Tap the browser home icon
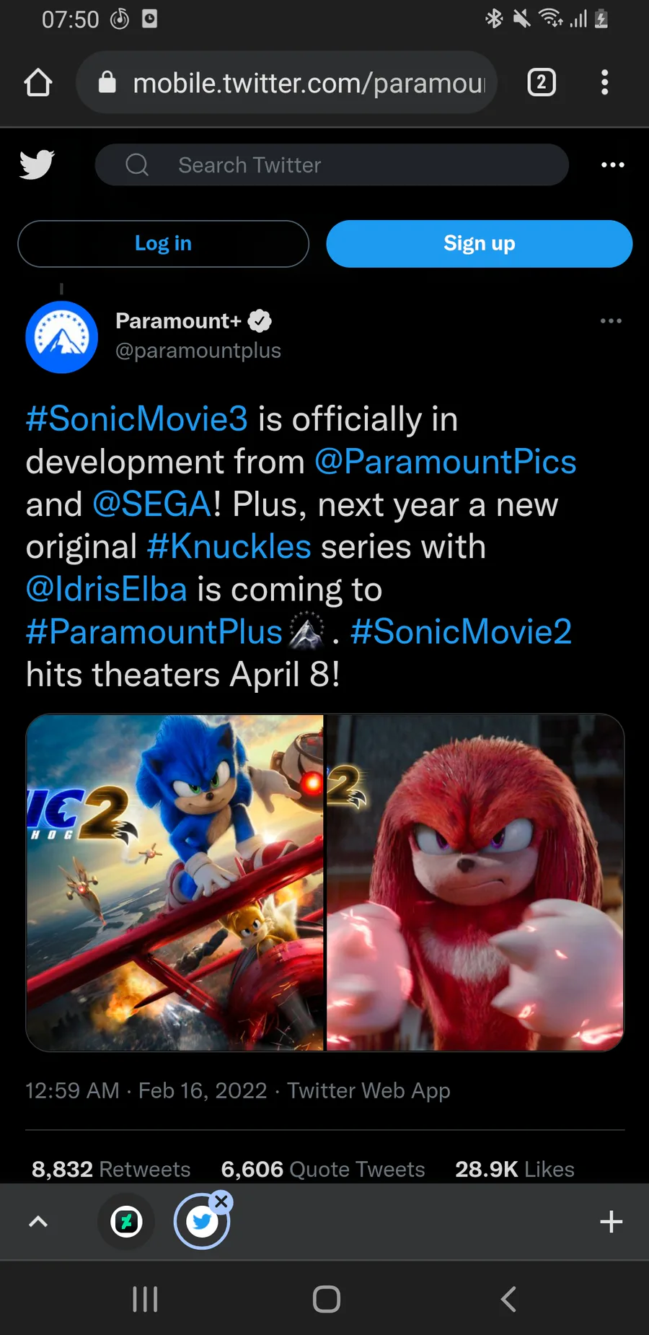Image resolution: width=649 pixels, height=1335 pixels. (38, 82)
